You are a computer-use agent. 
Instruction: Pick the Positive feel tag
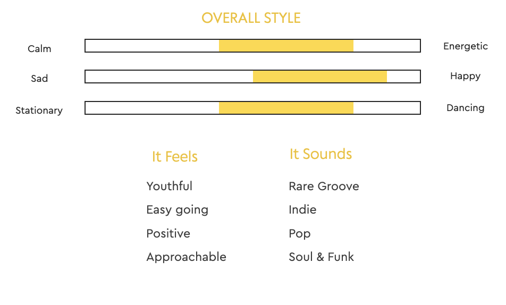[x=168, y=233]
